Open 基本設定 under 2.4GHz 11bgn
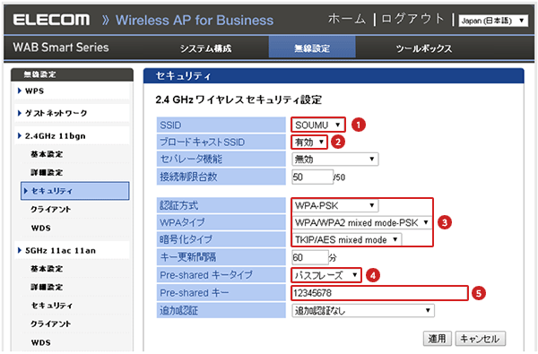The height and width of the screenshot is (354, 538). tap(47, 154)
